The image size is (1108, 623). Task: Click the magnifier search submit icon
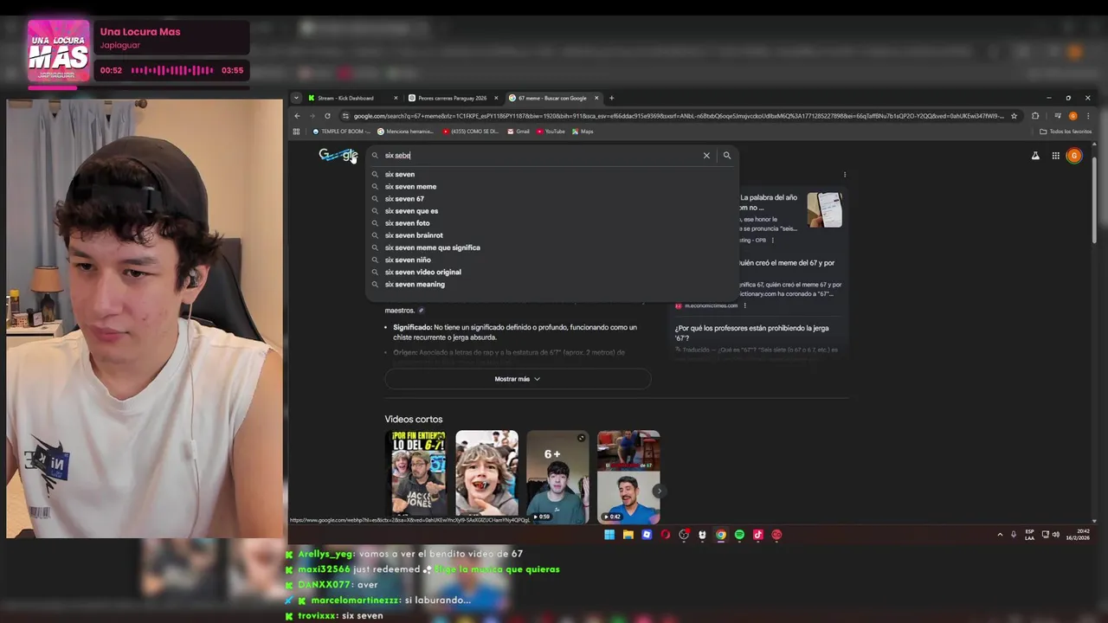[x=727, y=156]
